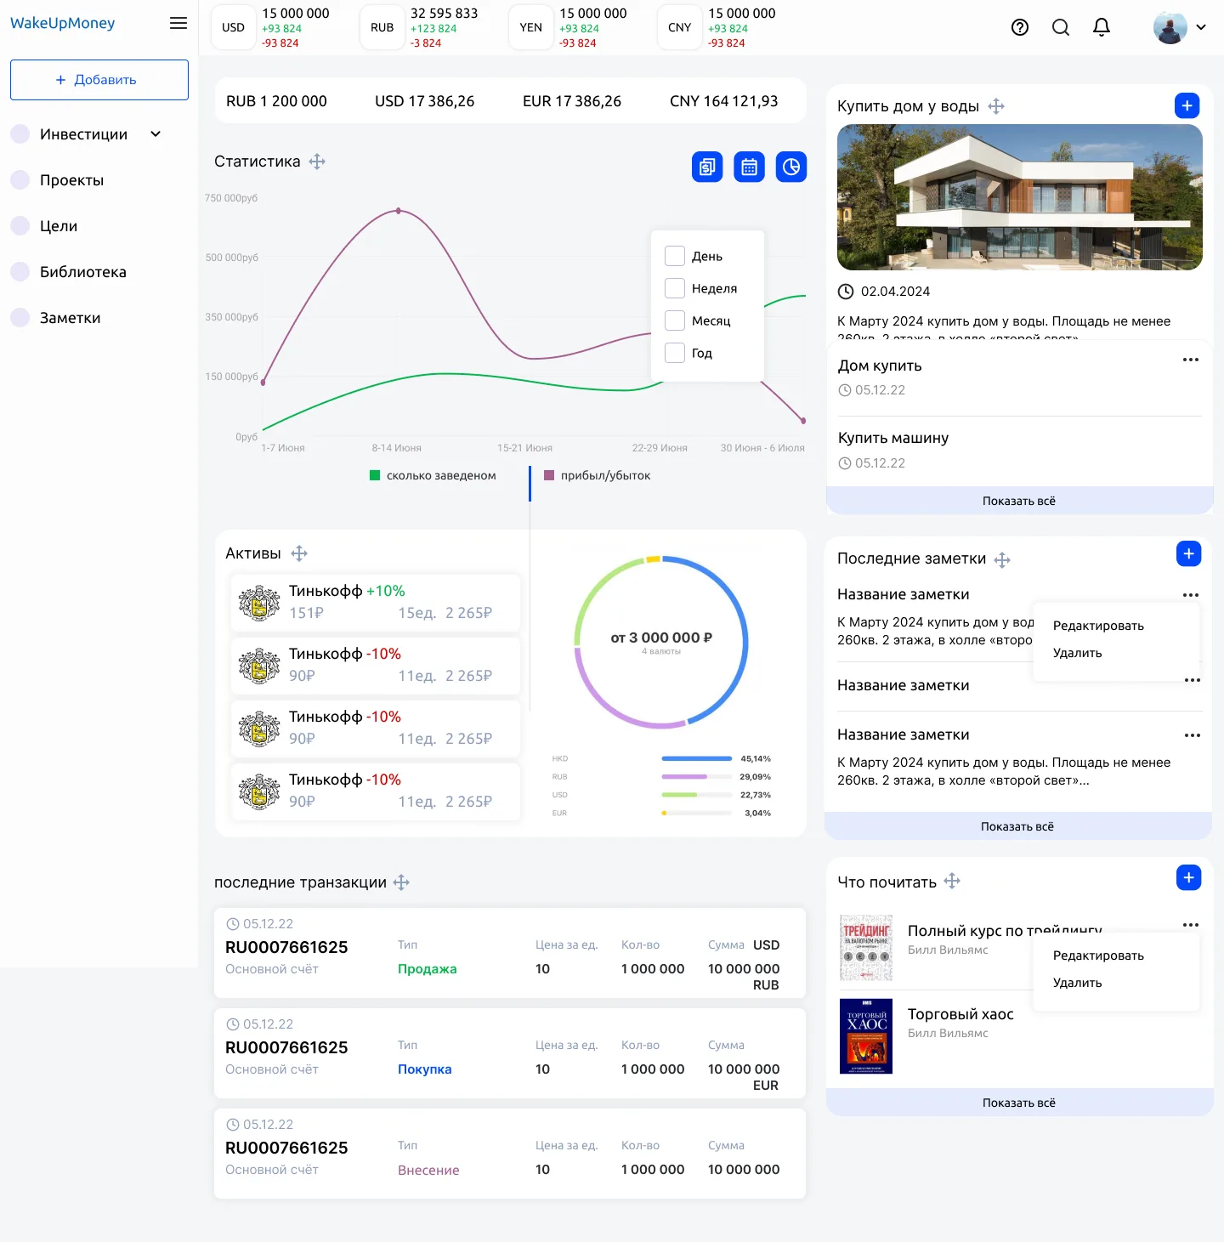Click Показать всё under goals list

pos(1019,501)
